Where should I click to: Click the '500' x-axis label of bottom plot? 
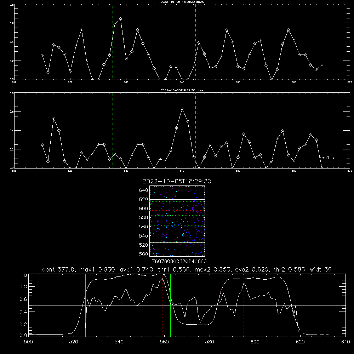pyautogui.click(x=28, y=342)
